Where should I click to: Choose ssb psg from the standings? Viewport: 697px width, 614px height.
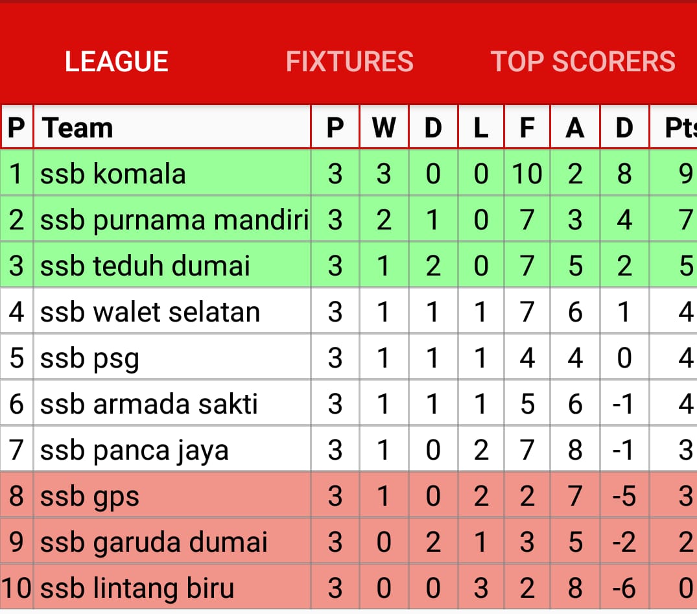90,359
